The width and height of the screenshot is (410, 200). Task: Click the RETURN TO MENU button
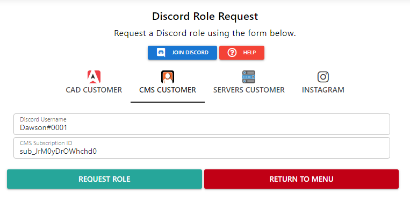pos(301,179)
